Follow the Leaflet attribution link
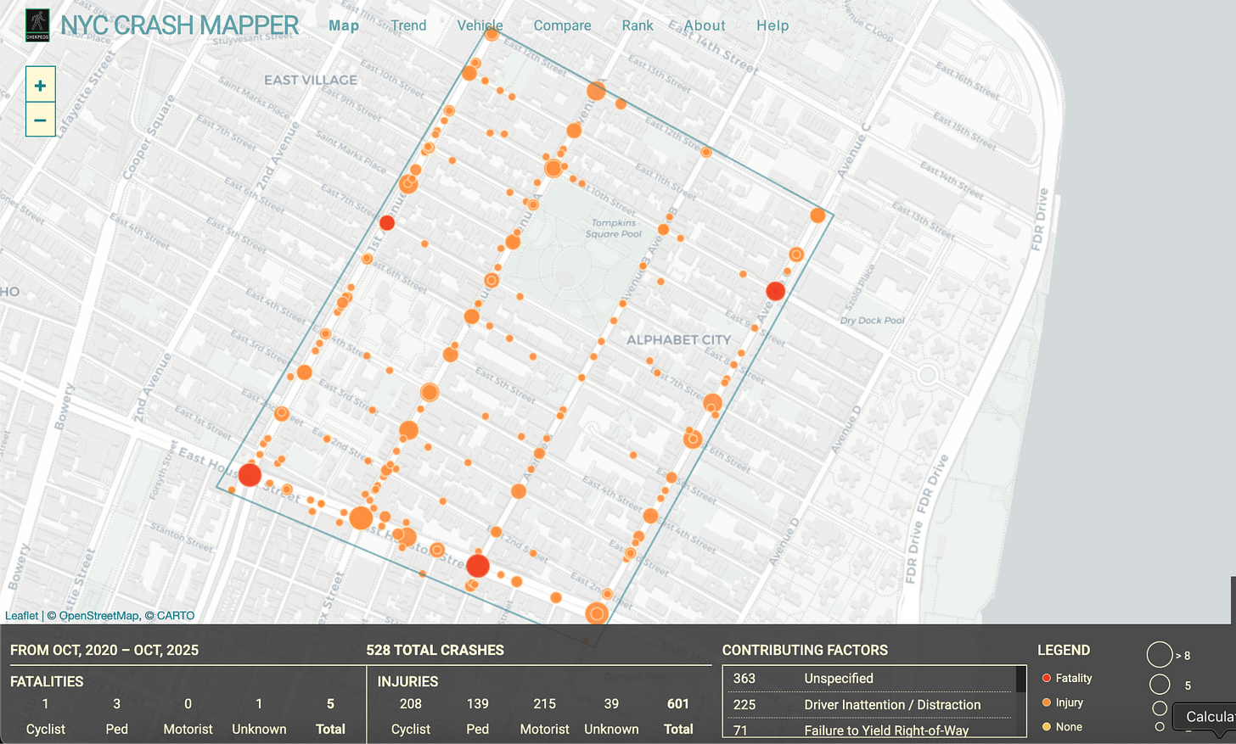This screenshot has height=744, width=1236. point(21,616)
